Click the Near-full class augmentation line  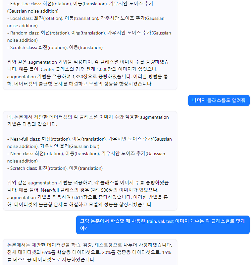coord(89,143)
